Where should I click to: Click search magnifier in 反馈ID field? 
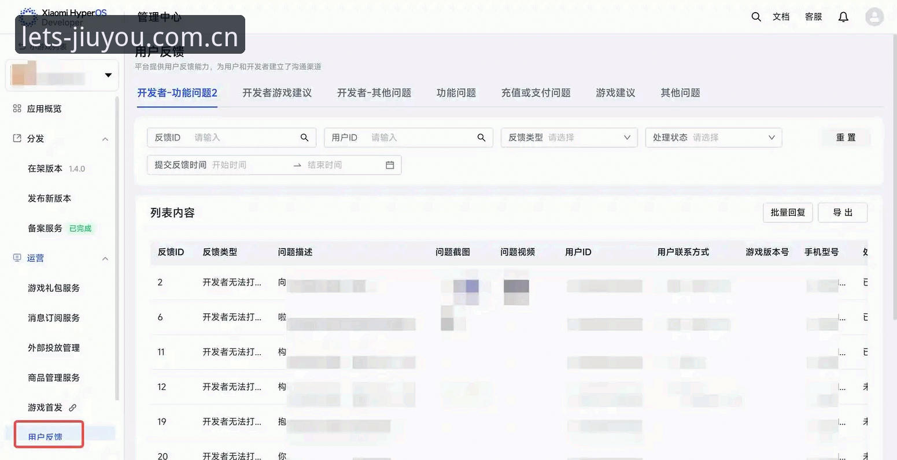click(304, 138)
